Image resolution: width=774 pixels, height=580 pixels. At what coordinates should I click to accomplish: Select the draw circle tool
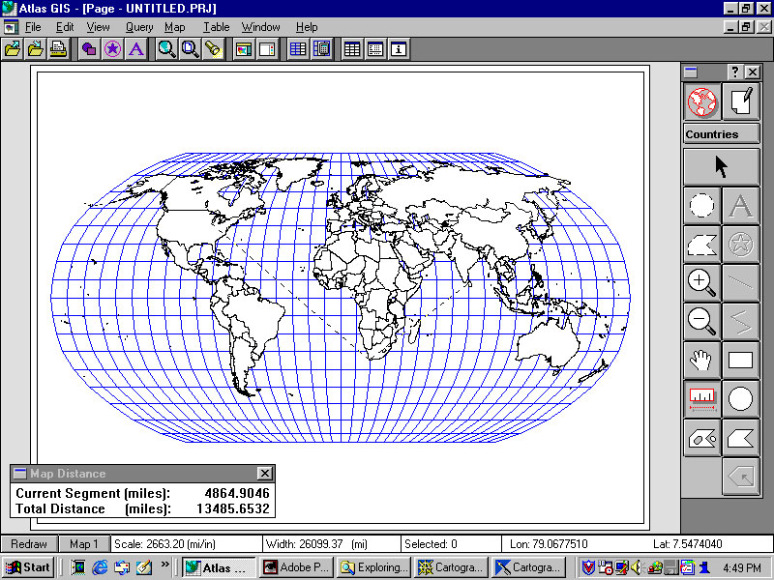coord(740,398)
